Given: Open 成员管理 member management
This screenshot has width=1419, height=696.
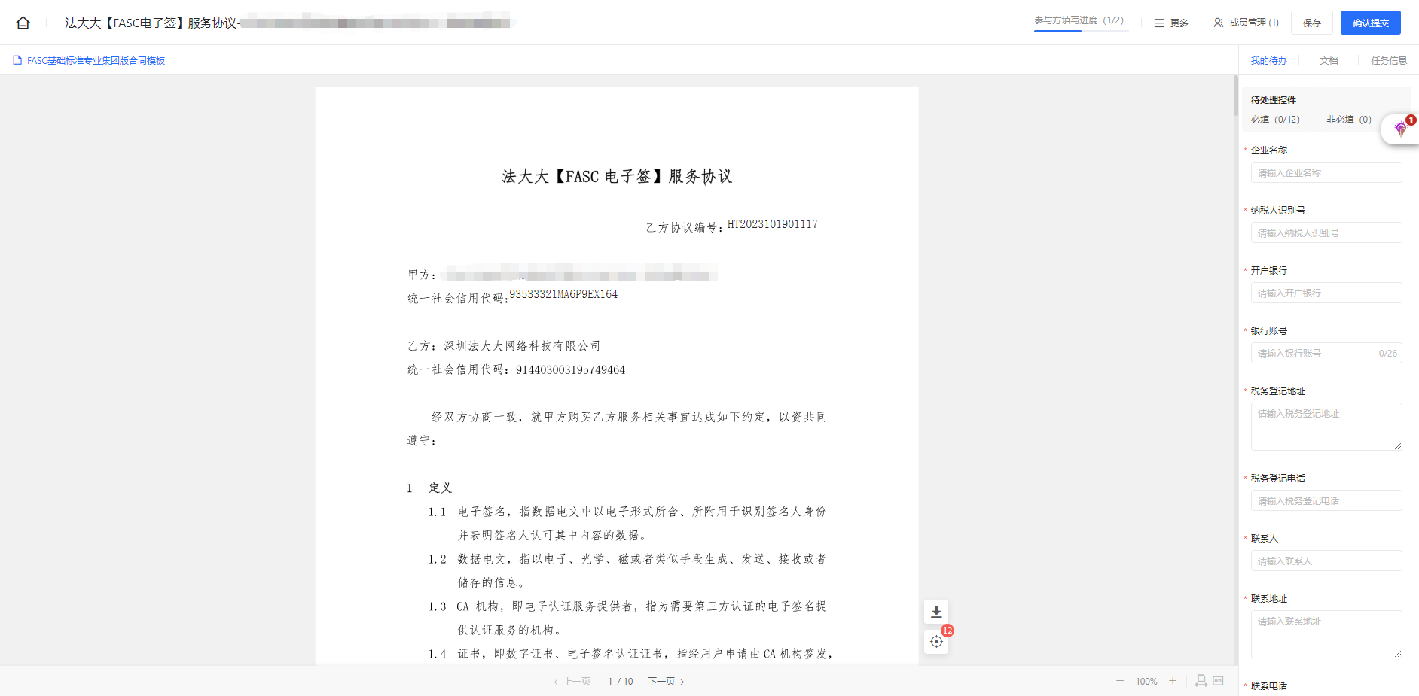Looking at the screenshot, I should tap(1246, 23).
